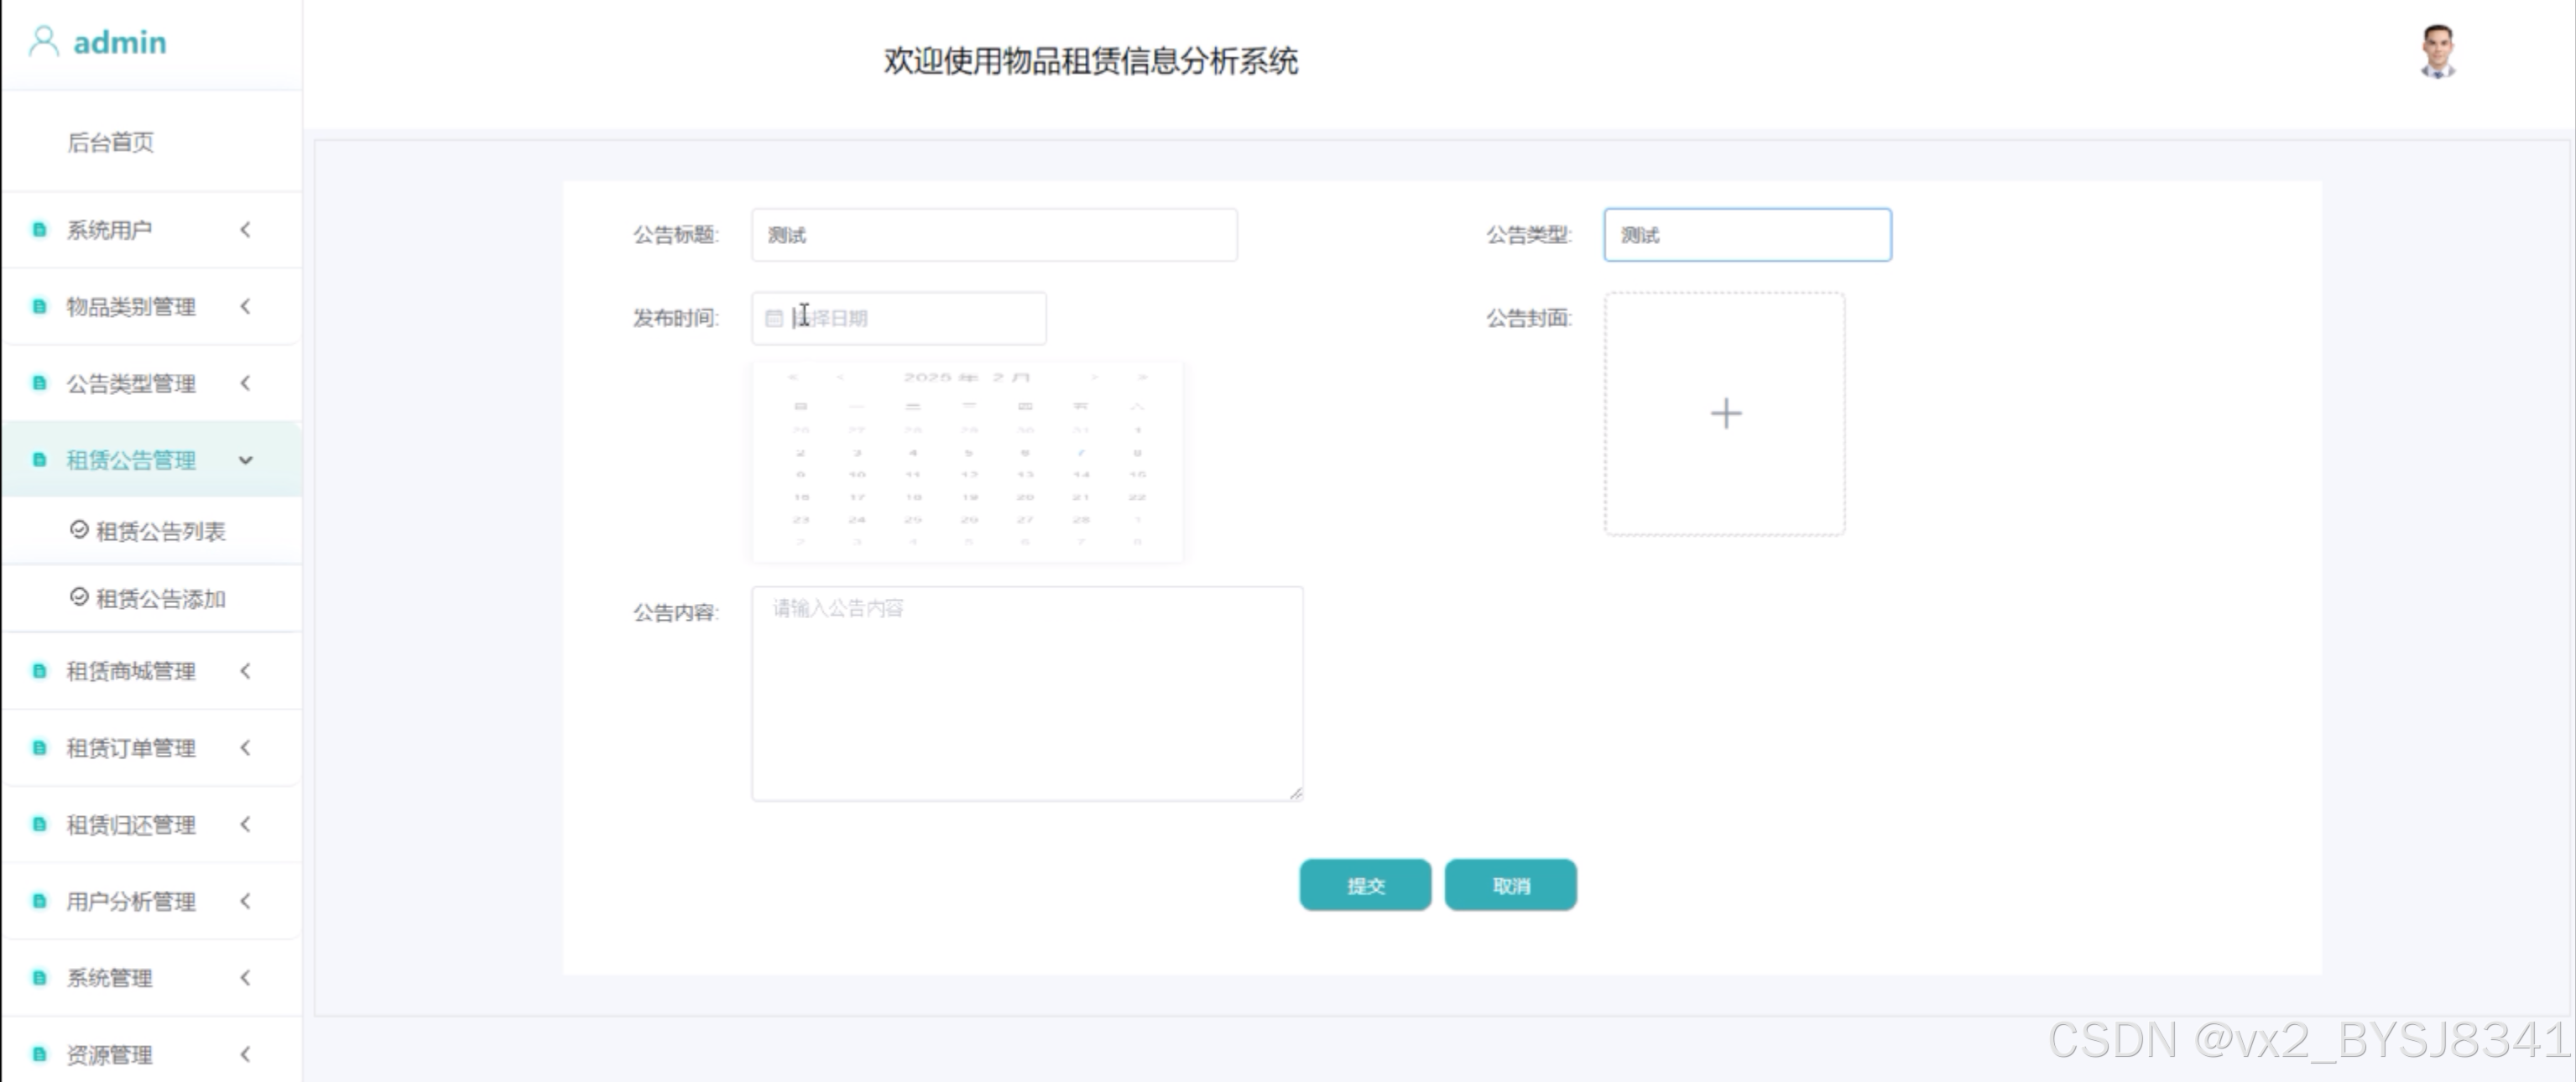Expand the 租赁订单管理 chevron
Screen dimensions: 2576x1082
point(245,748)
